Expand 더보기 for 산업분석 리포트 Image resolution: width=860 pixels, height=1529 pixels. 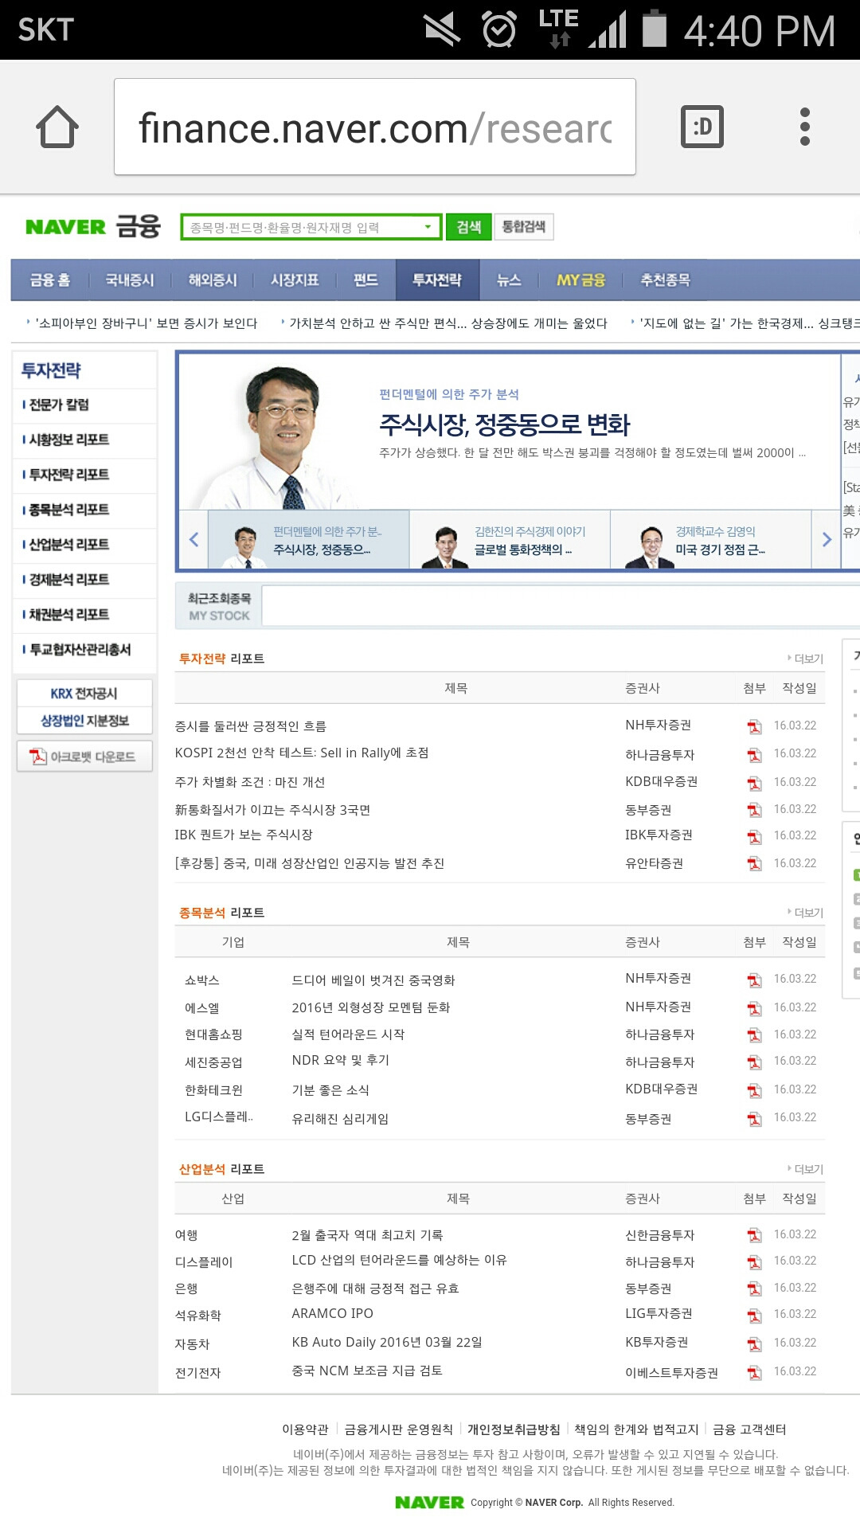click(x=805, y=1169)
